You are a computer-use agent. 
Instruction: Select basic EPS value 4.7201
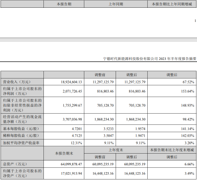tap(77, 129)
